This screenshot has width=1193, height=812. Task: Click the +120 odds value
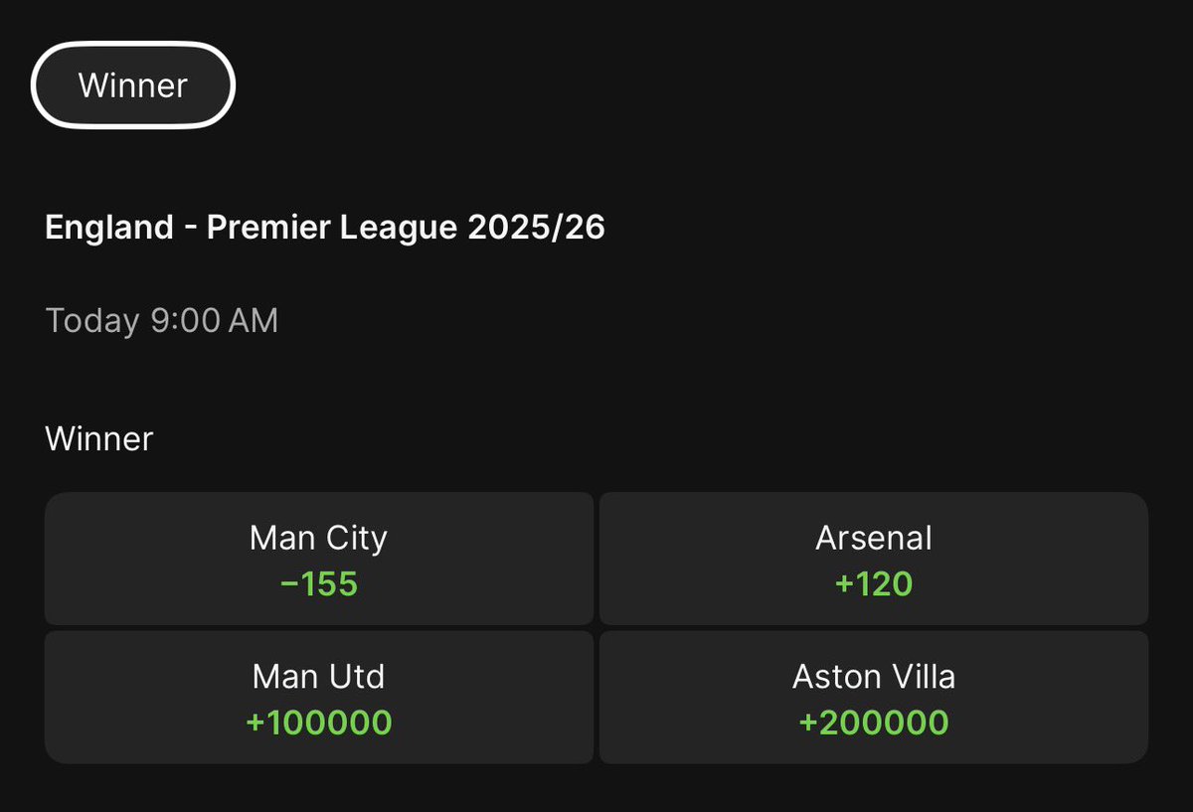[x=874, y=583]
